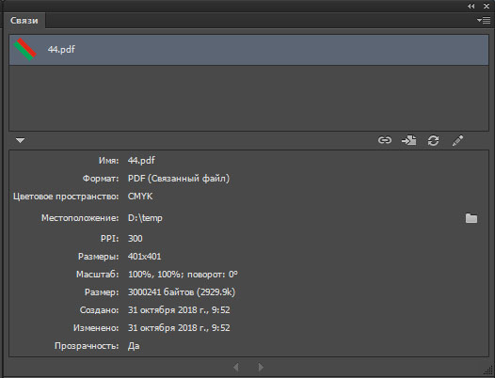Click the CMYK color space value
Viewport: 495px width, 378px height.
[140, 197]
